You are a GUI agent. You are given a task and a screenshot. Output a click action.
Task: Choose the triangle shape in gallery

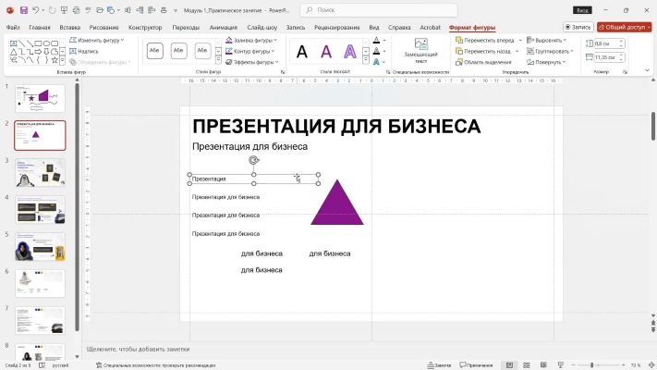point(14,52)
